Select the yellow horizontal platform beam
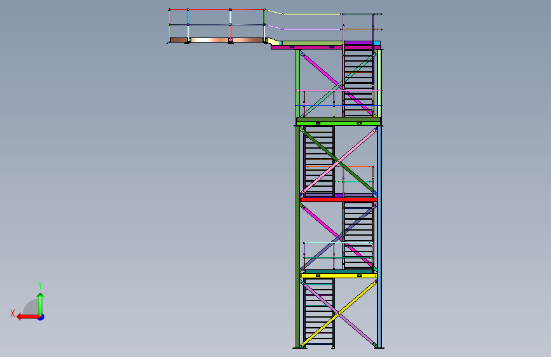The image size is (551, 357). pyautogui.click(x=338, y=276)
